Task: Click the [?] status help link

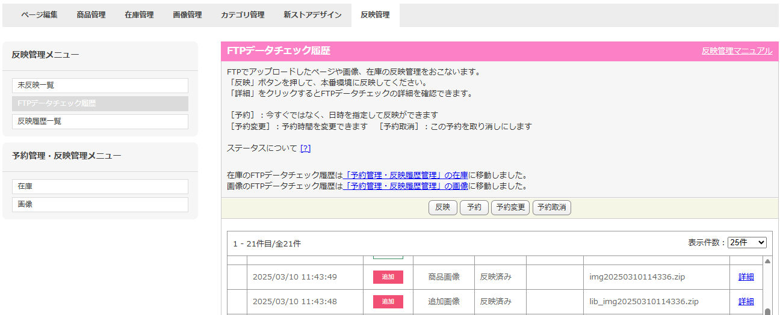Action: click(305, 148)
